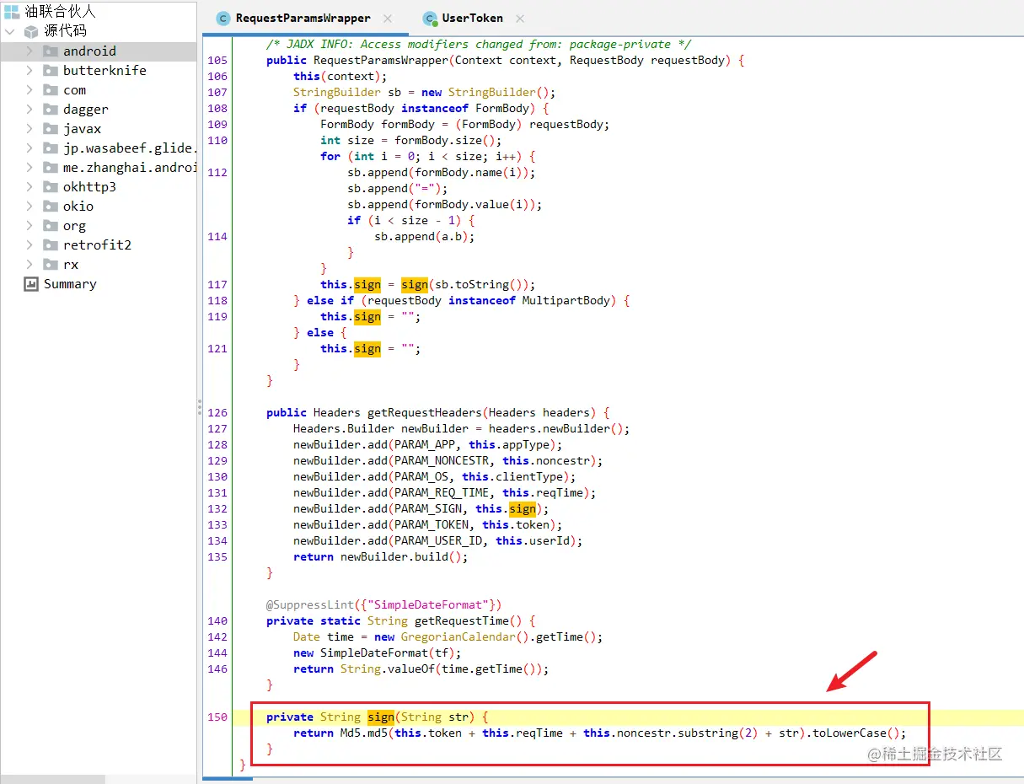Expand the org package

coord(29,225)
